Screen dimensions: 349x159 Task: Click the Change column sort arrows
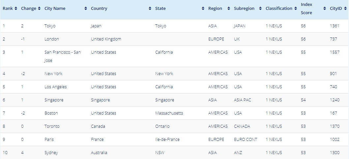tap(39, 9)
